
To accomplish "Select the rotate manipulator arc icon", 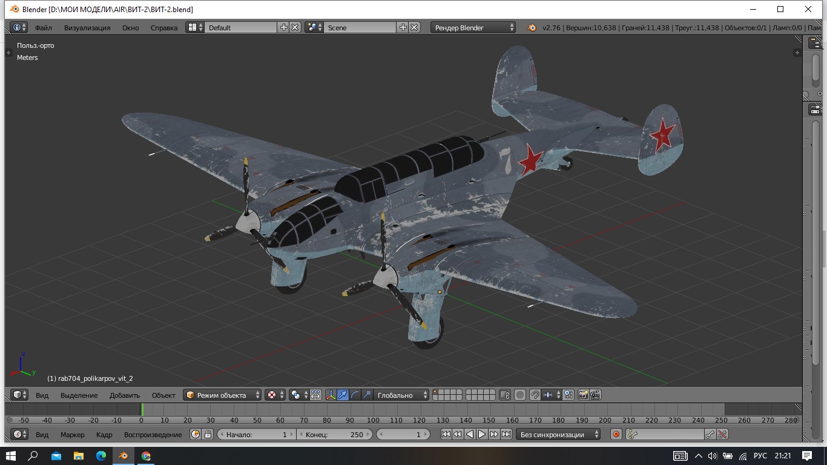I will click(x=355, y=395).
